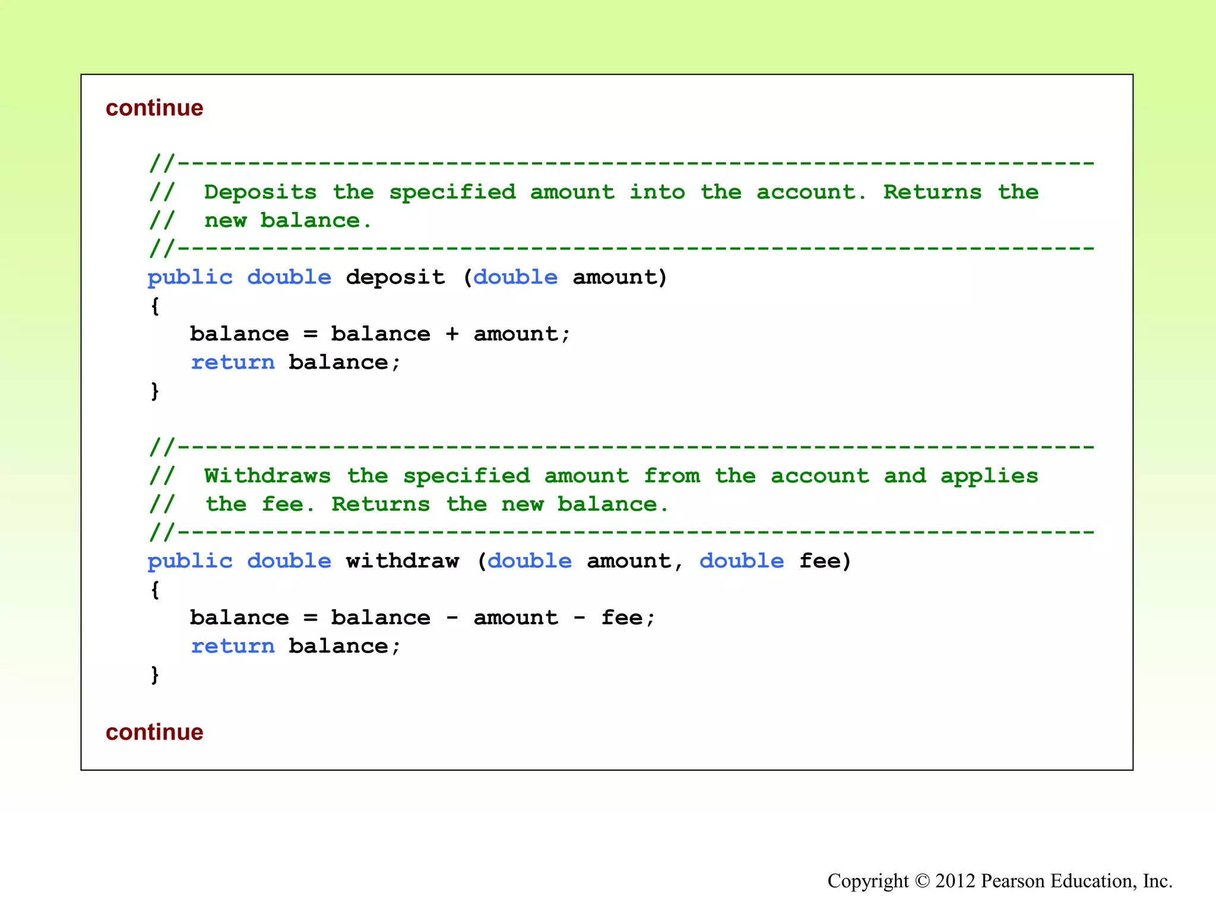Screen dimensions: 1216x912
Task: Click the "return" keyword in the deposit method
Action: [x=233, y=362]
